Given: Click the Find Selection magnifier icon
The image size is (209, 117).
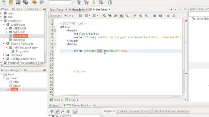Looking at the screenshot, I should (x=104, y=16).
